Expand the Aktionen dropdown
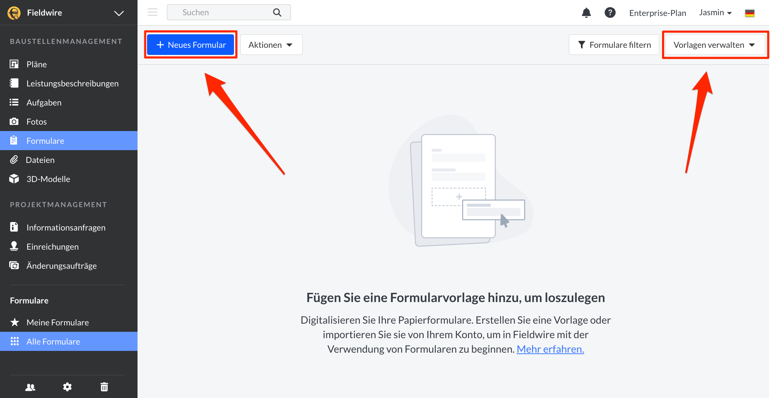Screen dimensions: 784x398 coord(271,45)
